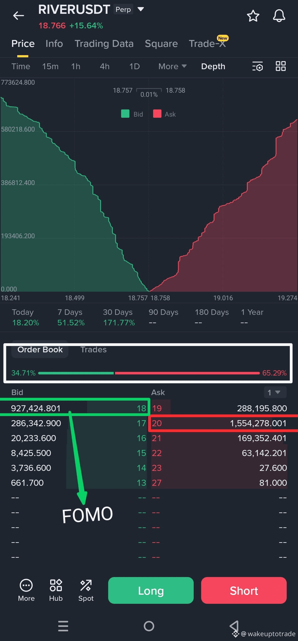Tap Android recent apps menu icon
The width and height of the screenshot is (298, 641).
click(x=63, y=626)
